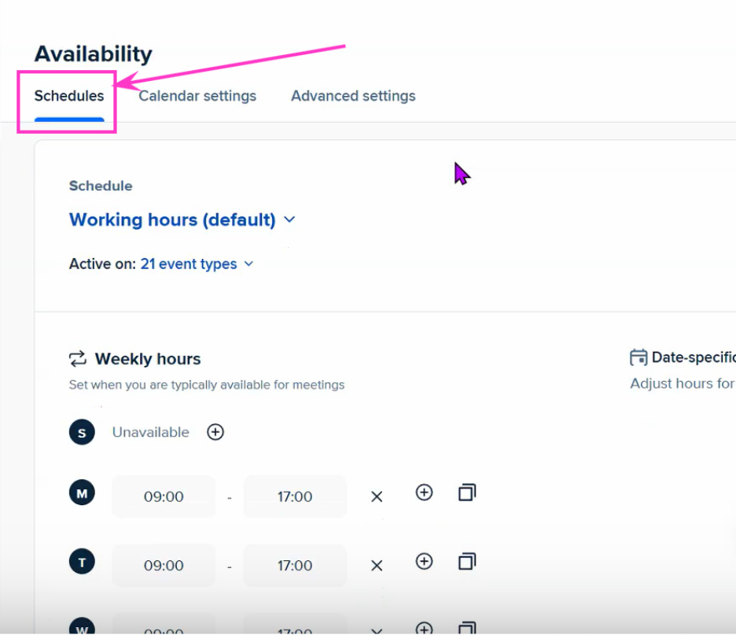The width and height of the screenshot is (736, 635).
Task: Open Monday's 09:00 start time field
Action: pos(164,497)
